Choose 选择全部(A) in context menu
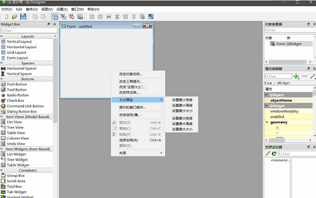Viewport: 316px width, 198px height. click(x=138, y=140)
